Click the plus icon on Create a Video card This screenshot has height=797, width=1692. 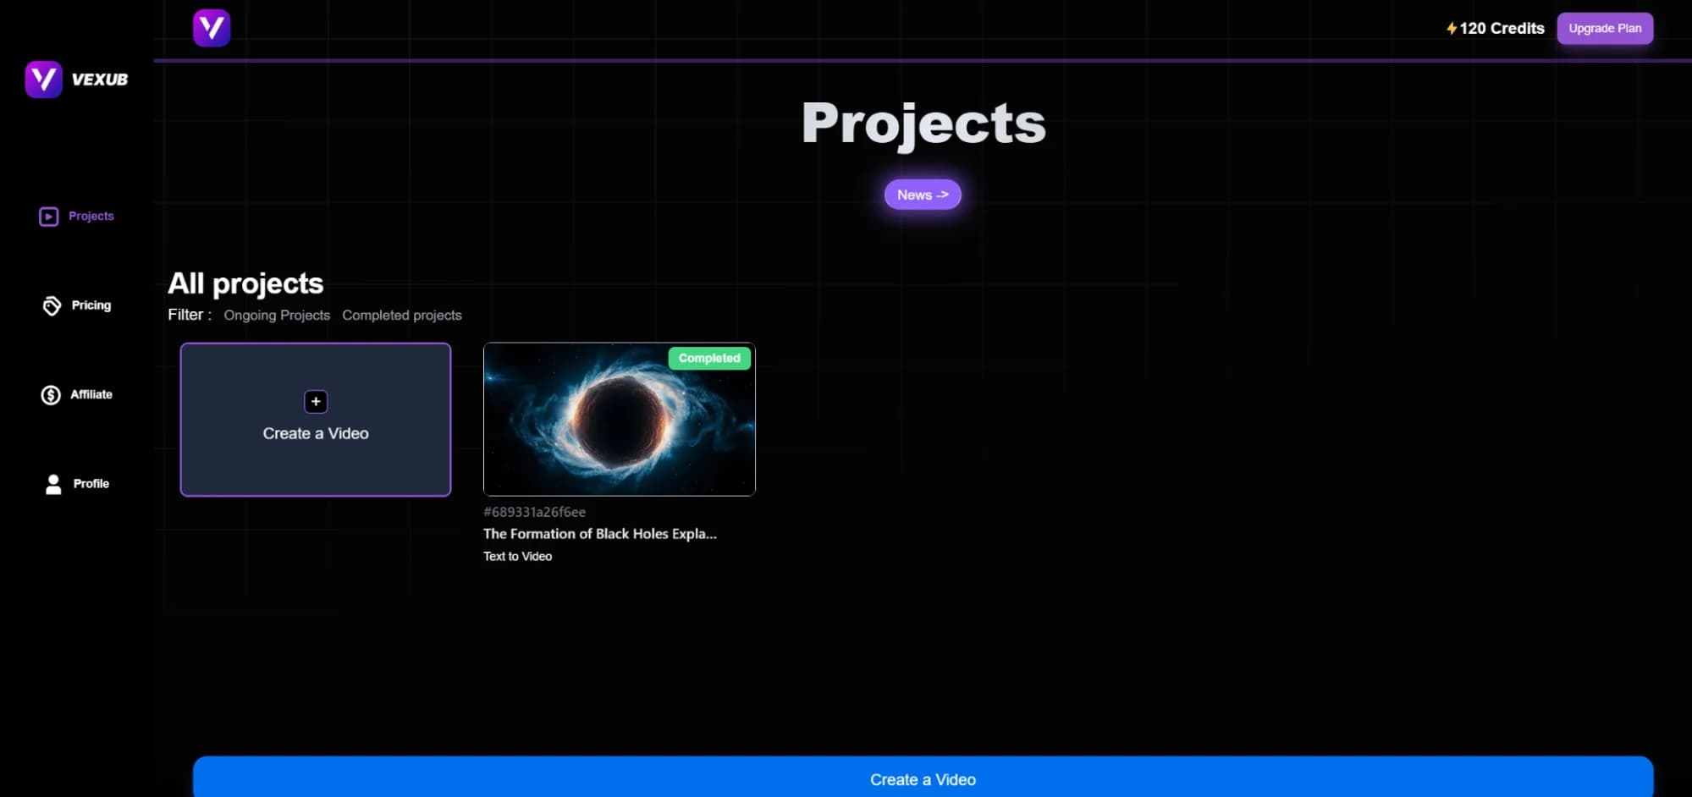pos(315,402)
